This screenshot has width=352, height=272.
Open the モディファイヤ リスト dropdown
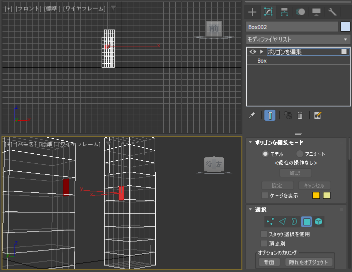click(298, 40)
